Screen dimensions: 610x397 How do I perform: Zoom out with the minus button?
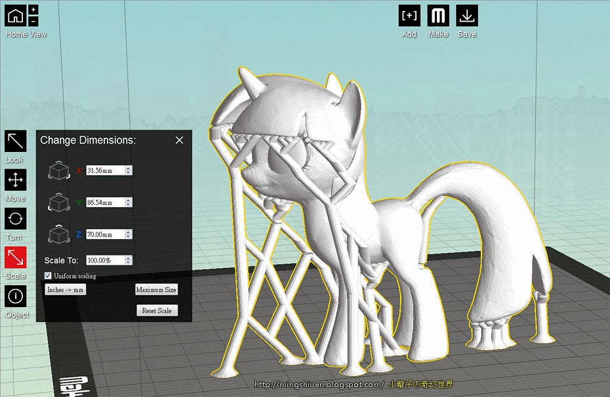33,21
